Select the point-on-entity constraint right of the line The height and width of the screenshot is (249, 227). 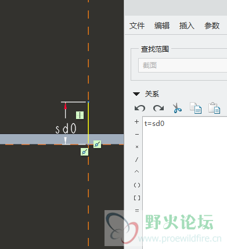(97, 145)
